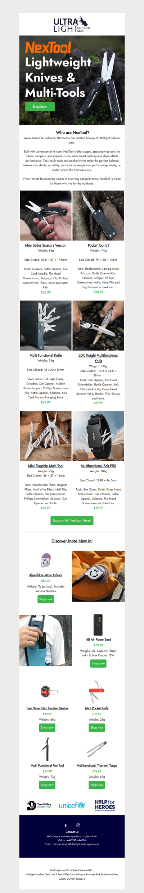This screenshot has height=893, width=144.
Task: Open EDC Knight Multifunctional Knife link
Action: coord(98,358)
